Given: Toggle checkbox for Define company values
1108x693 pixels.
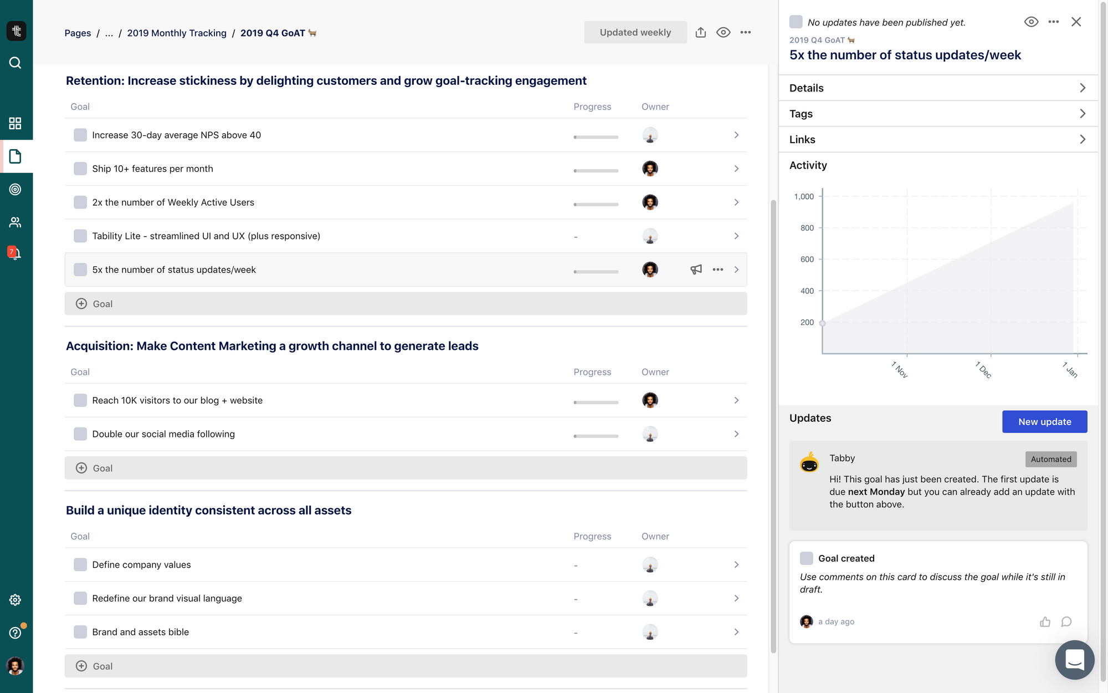Looking at the screenshot, I should coord(80,564).
